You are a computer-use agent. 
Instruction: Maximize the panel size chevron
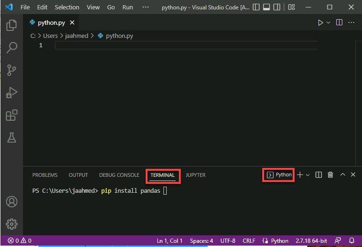click(x=343, y=174)
